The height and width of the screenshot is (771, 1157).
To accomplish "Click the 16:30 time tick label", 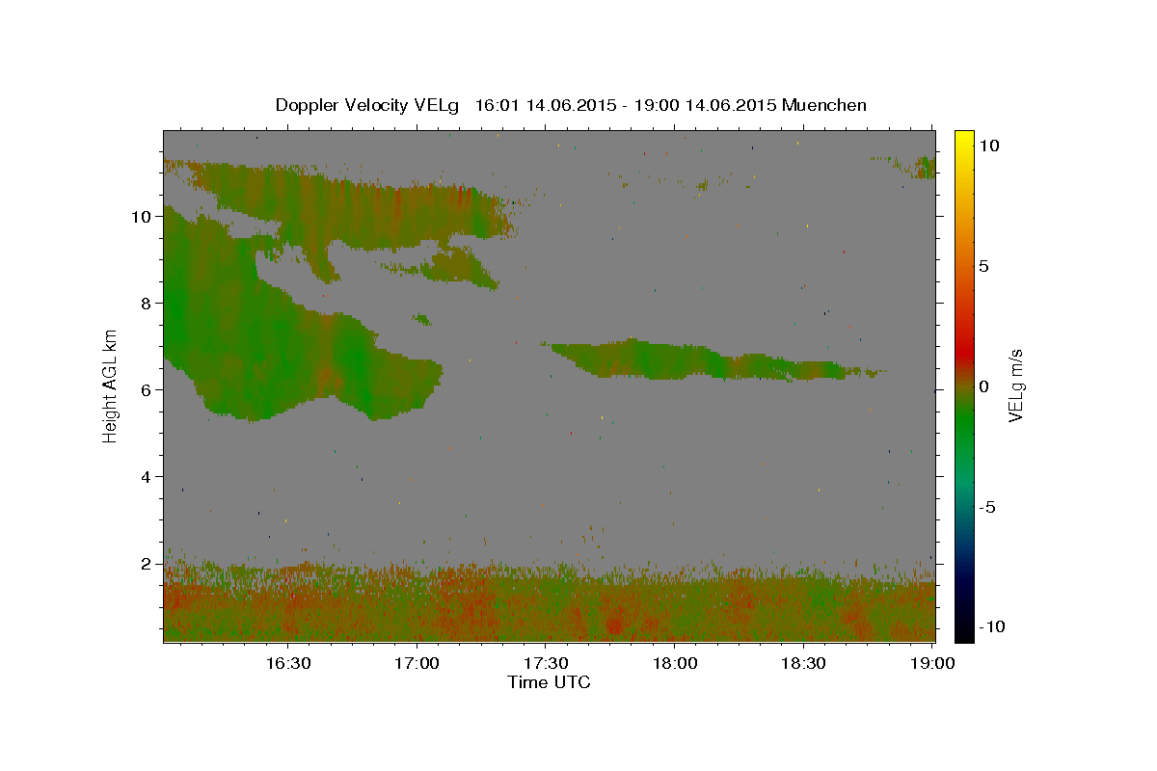I will (x=287, y=663).
